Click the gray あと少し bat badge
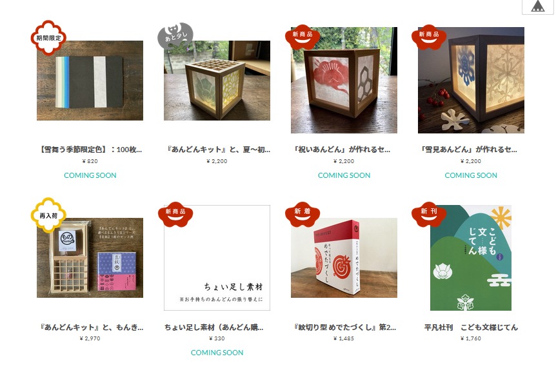 point(175,36)
